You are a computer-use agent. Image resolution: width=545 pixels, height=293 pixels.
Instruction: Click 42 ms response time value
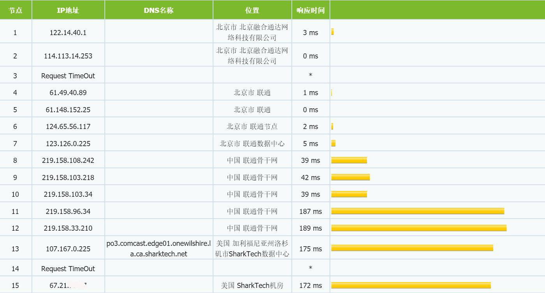coord(310,178)
